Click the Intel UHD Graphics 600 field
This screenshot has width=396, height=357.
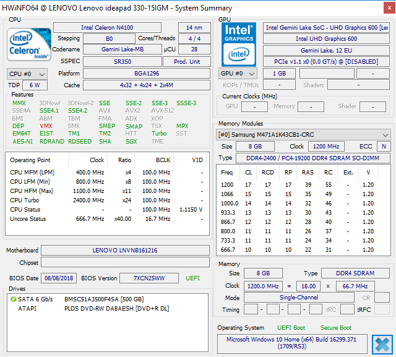tap(326, 38)
